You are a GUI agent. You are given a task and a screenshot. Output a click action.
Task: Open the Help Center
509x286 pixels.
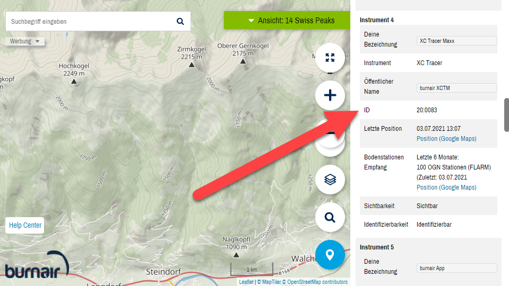pyautogui.click(x=25, y=225)
